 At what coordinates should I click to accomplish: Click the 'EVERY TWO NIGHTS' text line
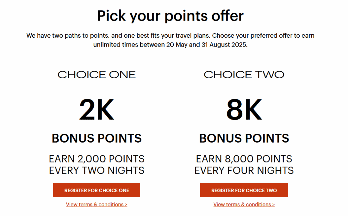(x=96, y=170)
